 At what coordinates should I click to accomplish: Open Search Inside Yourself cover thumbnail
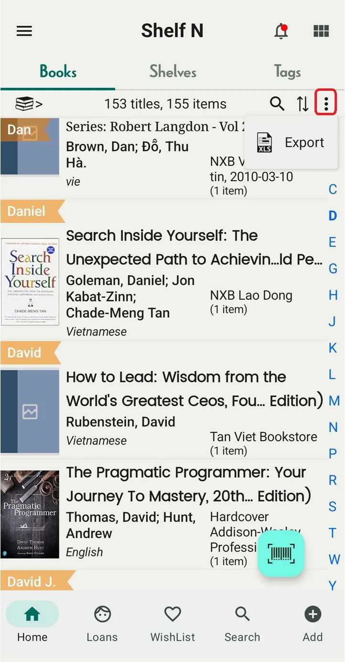(x=30, y=282)
